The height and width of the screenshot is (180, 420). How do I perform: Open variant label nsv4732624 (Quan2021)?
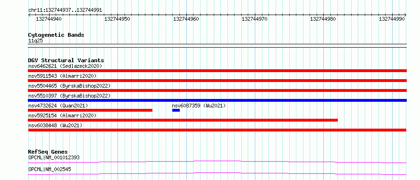coord(58,106)
